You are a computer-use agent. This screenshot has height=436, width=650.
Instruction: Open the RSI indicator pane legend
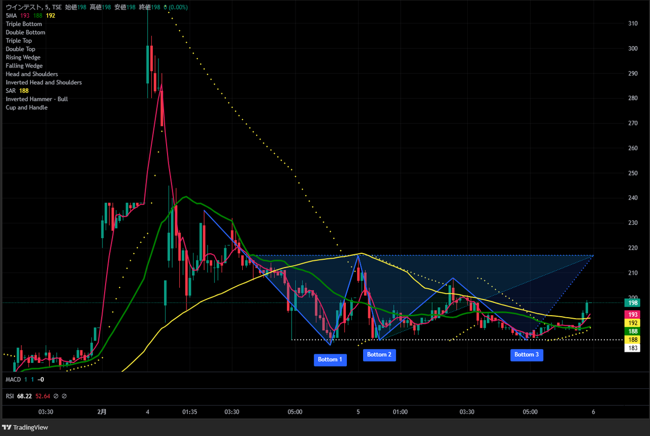pos(10,396)
